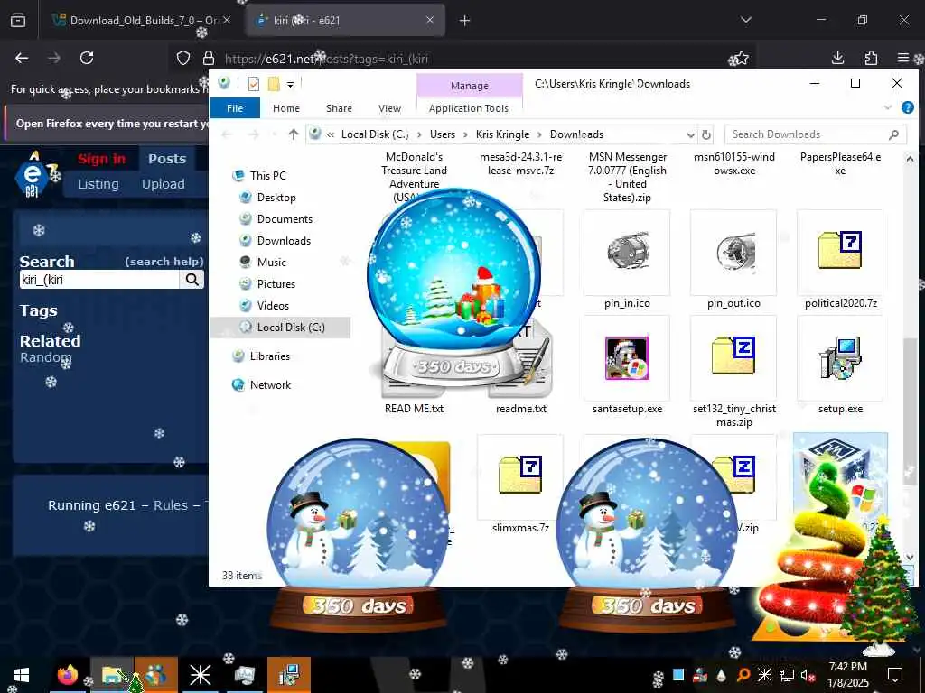
Task: Show site security padlock info in Firefox
Action: coord(209,58)
